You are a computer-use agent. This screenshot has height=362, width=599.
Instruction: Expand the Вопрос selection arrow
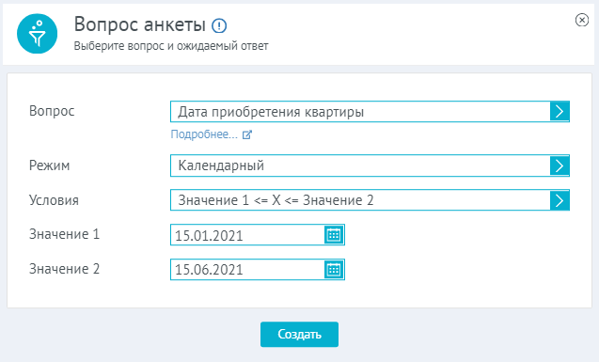tap(560, 112)
